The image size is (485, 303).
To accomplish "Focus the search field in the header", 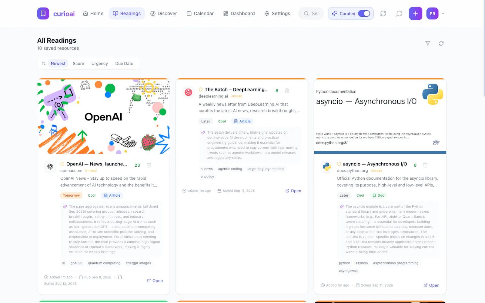I will tap(311, 13).
